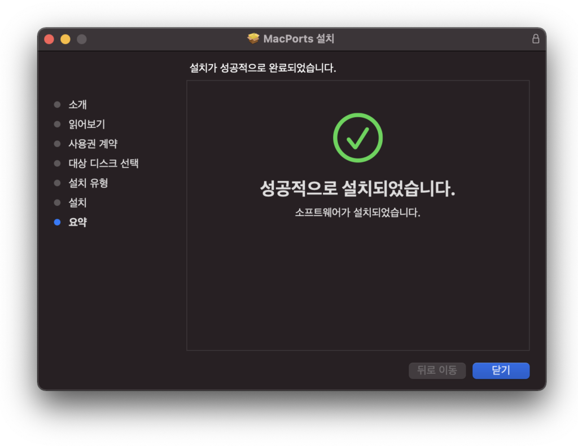This screenshot has height=446, width=578.
Task: Select the 사용권 계약 step
Action: pyautogui.click(x=93, y=144)
